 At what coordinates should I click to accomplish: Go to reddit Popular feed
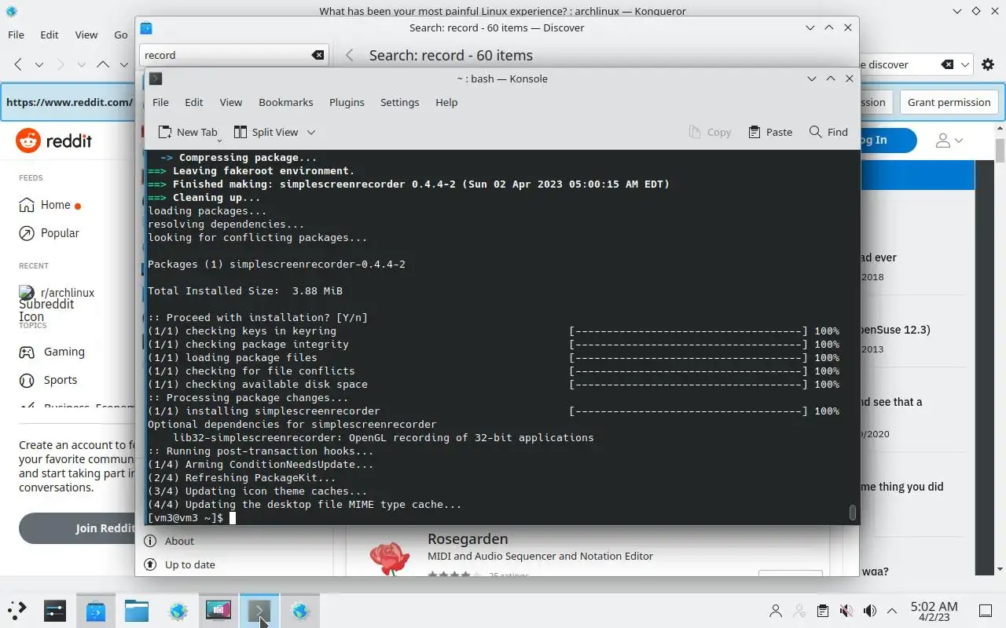(x=49, y=233)
